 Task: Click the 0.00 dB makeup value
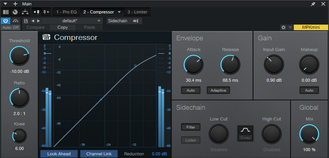(x=309, y=80)
